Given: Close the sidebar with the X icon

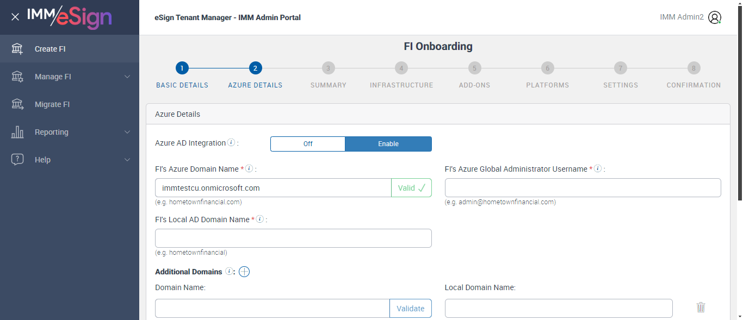Looking at the screenshot, I should (x=15, y=17).
